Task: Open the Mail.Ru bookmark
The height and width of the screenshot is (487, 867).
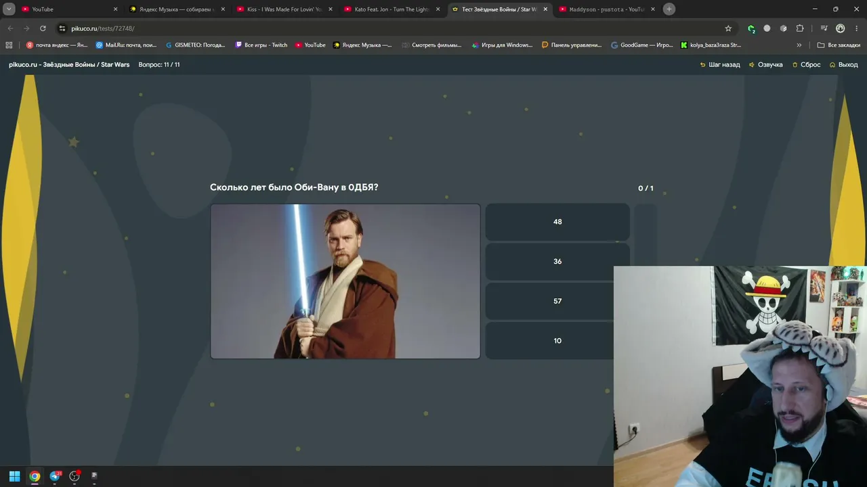Action: (x=126, y=45)
